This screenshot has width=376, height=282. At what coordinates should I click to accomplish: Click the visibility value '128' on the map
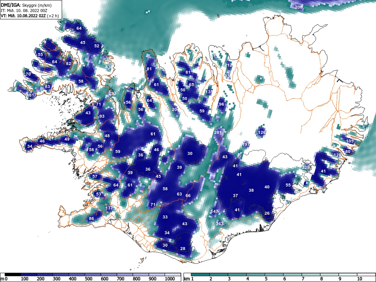tap(337, 155)
